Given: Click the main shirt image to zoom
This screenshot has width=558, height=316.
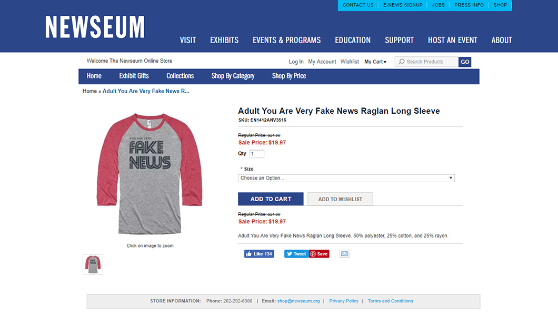Looking at the screenshot, I should click(150, 174).
